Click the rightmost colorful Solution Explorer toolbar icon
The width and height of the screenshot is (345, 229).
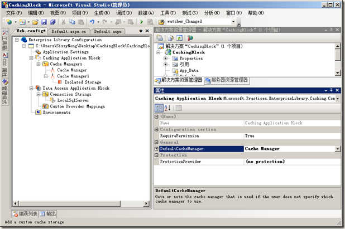tap(190, 38)
